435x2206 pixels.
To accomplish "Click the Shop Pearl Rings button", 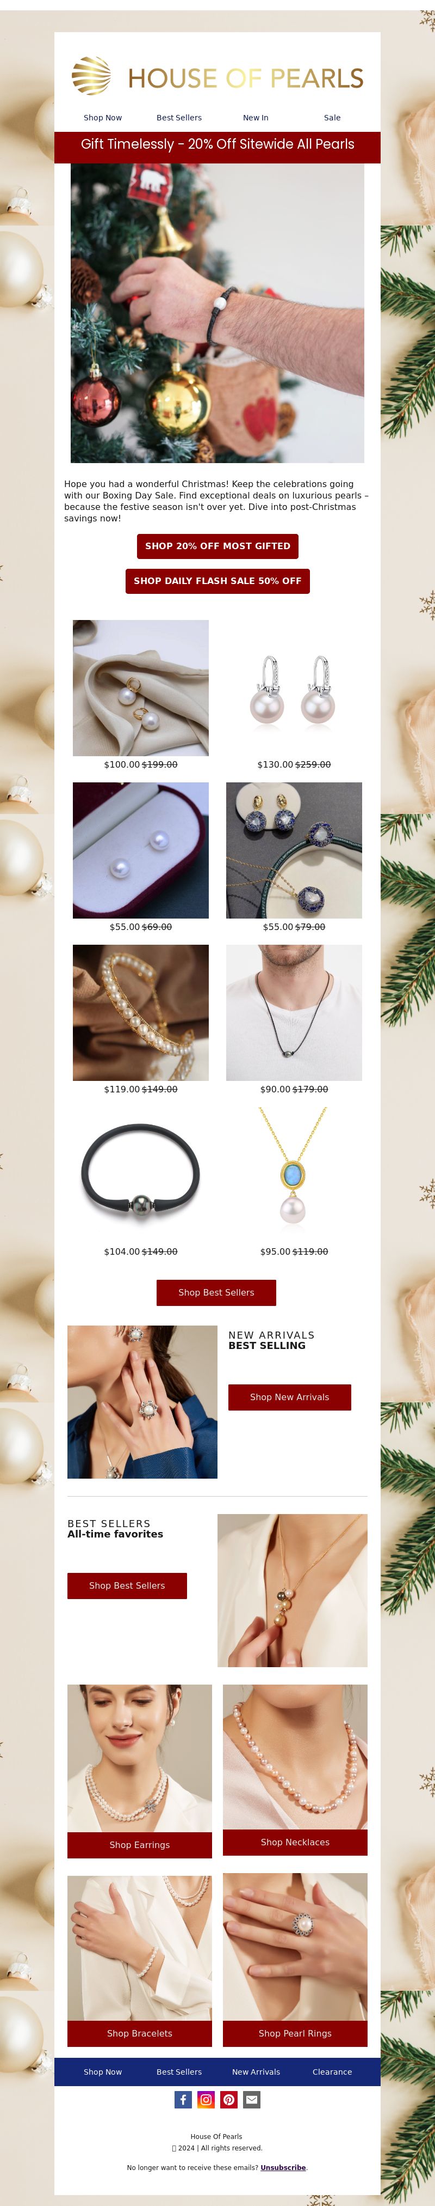I will pyautogui.click(x=295, y=2033).
